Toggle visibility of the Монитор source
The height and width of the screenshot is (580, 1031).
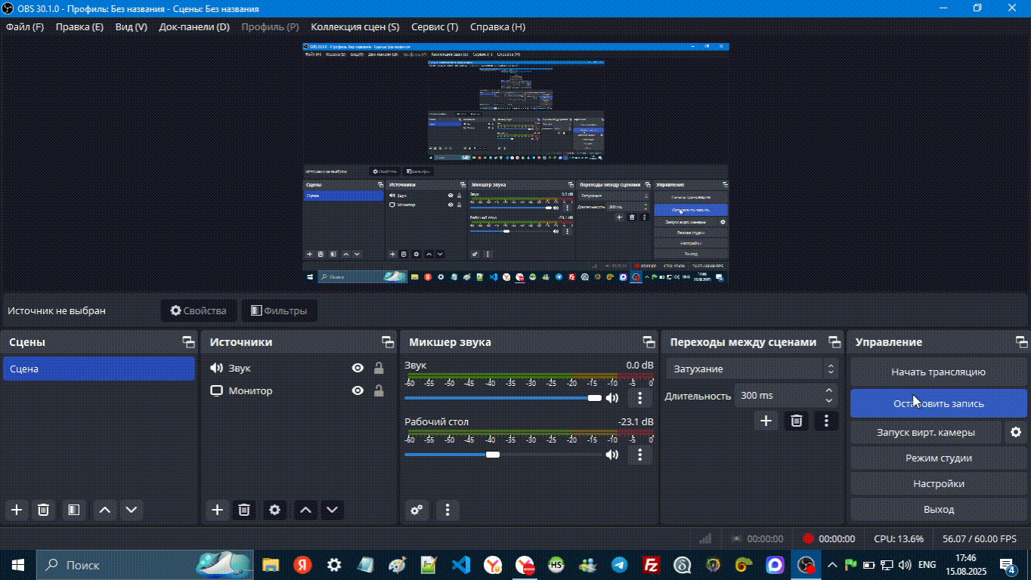(358, 390)
